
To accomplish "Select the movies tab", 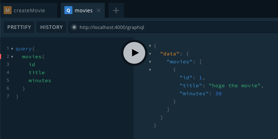I will pos(83,10).
